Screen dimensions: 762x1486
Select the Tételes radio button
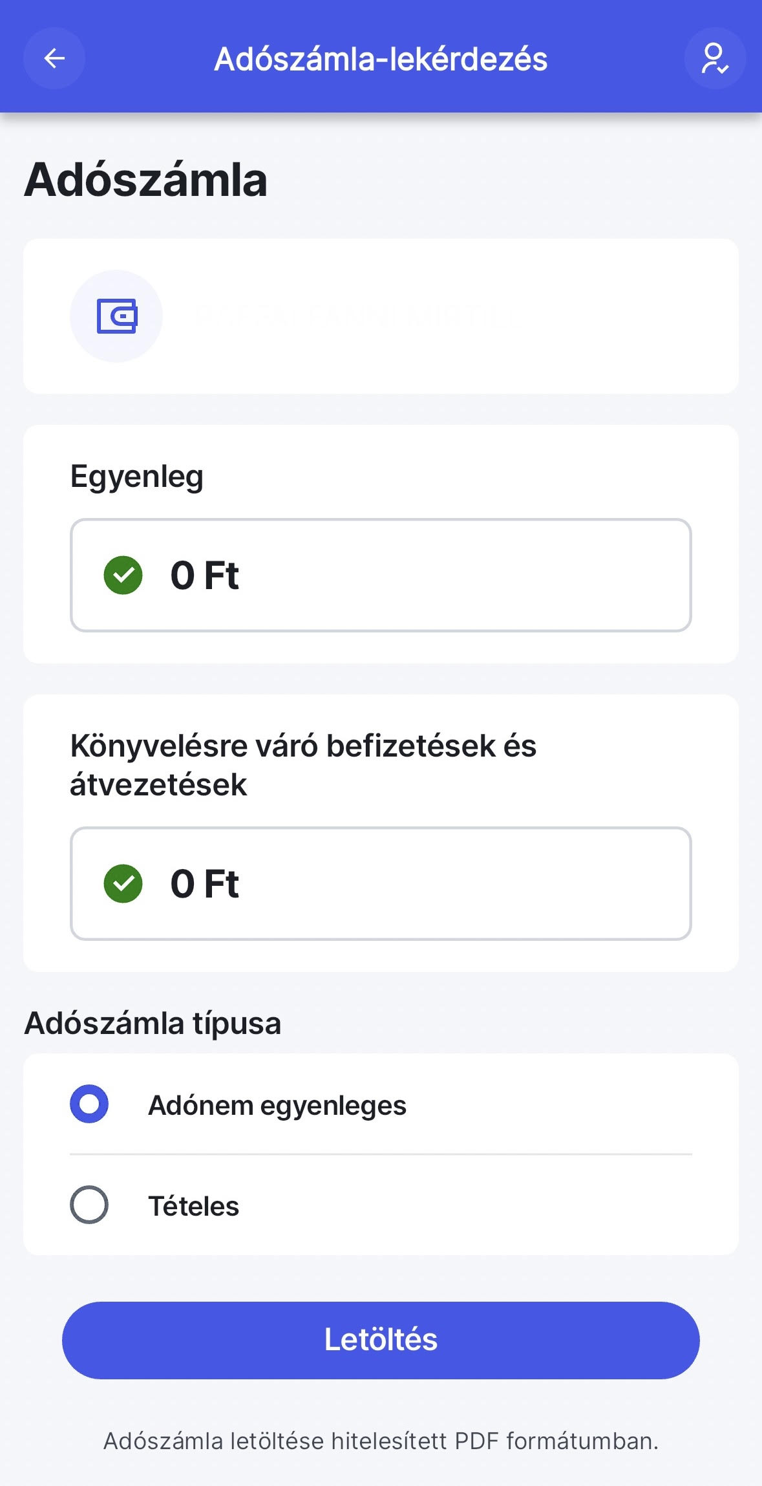[x=89, y=1205]
